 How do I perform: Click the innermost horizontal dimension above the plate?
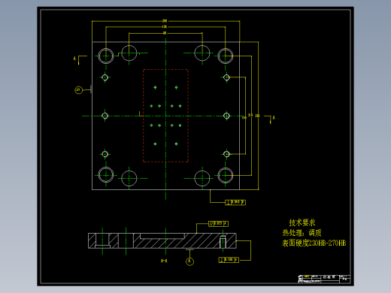pos(165,33)
